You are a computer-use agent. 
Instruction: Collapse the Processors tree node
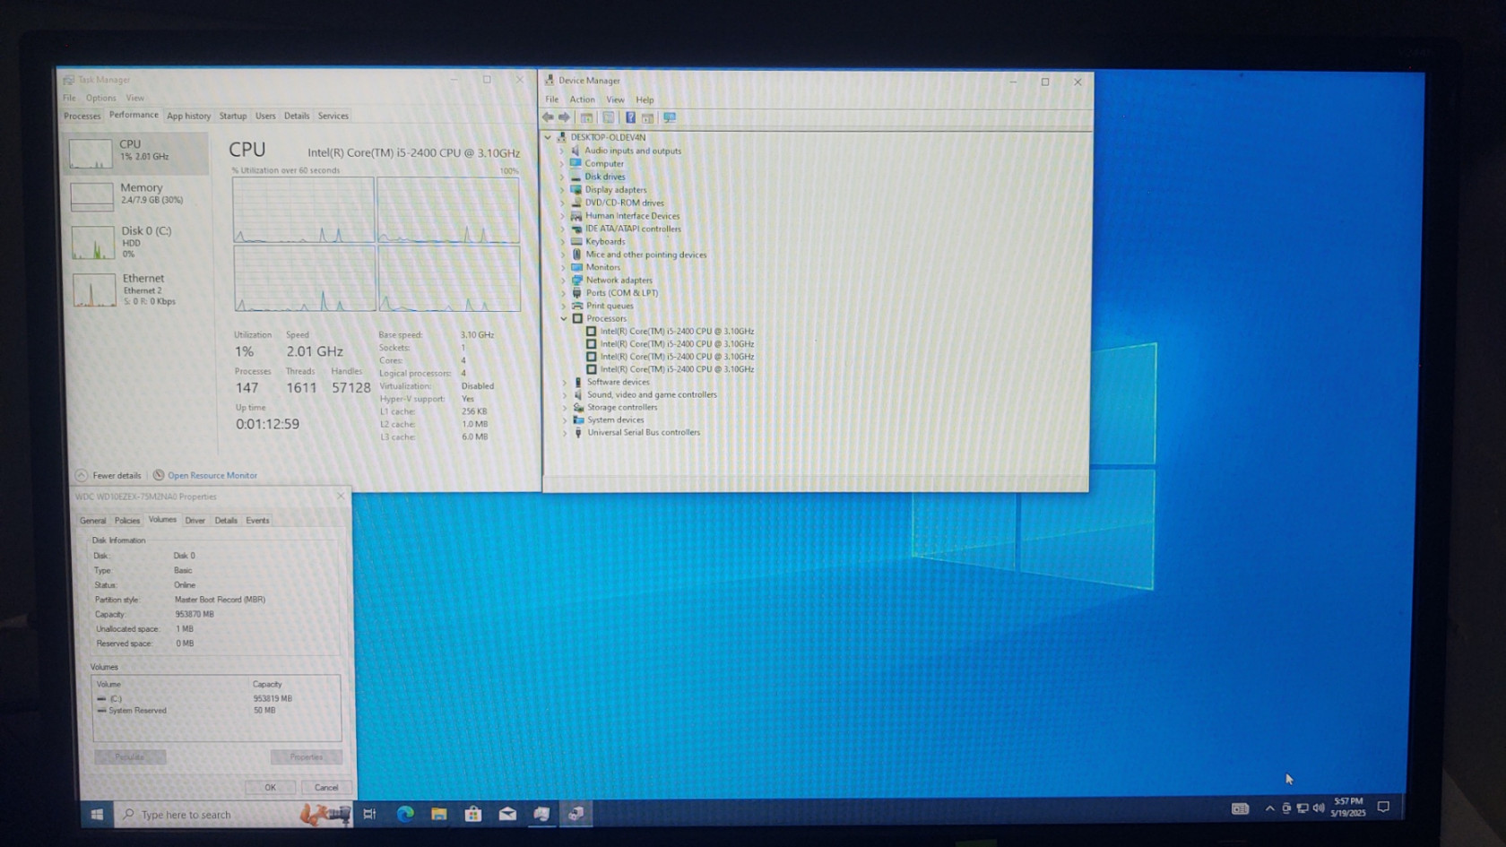tap(564, 318)
